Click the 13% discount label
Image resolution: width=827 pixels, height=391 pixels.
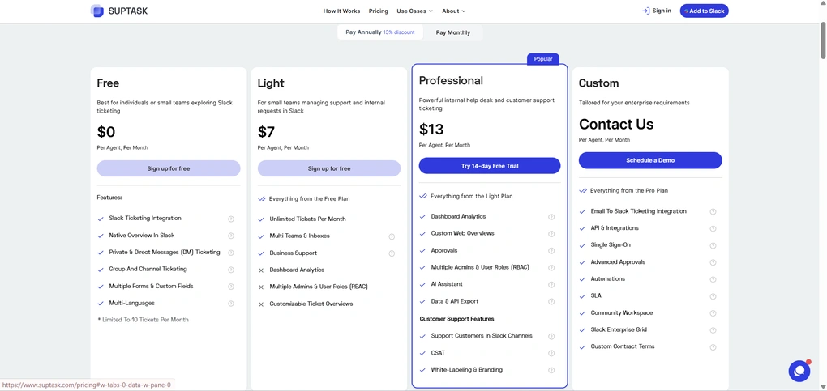[399, 32]
